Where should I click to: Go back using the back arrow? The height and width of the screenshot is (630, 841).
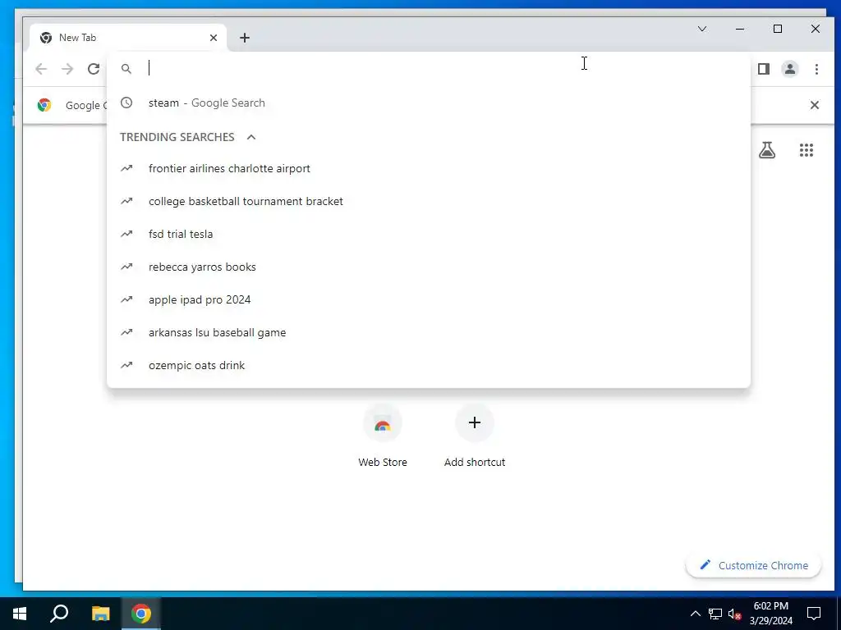pos(41,69)
